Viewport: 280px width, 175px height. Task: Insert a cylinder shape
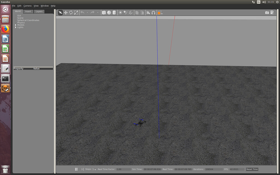(x=114, y=13)
